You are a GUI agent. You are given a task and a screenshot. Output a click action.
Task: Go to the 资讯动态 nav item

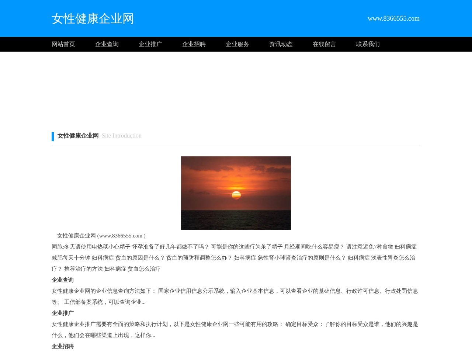[x=281, y=44]
